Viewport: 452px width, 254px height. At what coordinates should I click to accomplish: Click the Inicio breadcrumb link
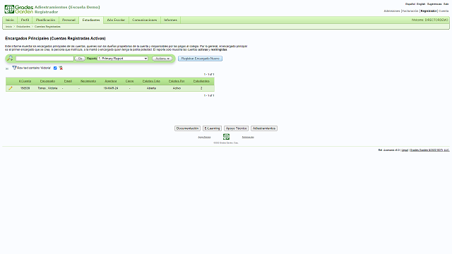tap(9, 27)
